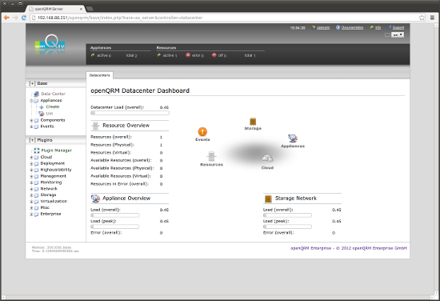Viewport: 440px width, 301px height.
Task: Select the Datacenters tab
Action: pos(100,75)
